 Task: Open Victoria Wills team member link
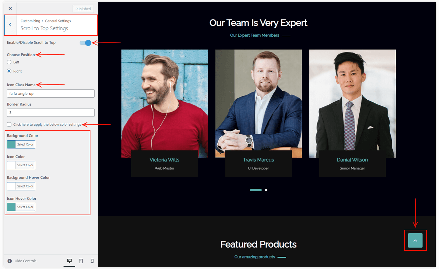coord(164,160)
